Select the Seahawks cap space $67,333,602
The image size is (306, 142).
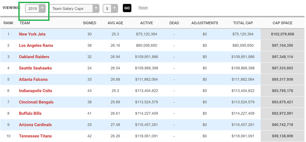pos(283,68)
